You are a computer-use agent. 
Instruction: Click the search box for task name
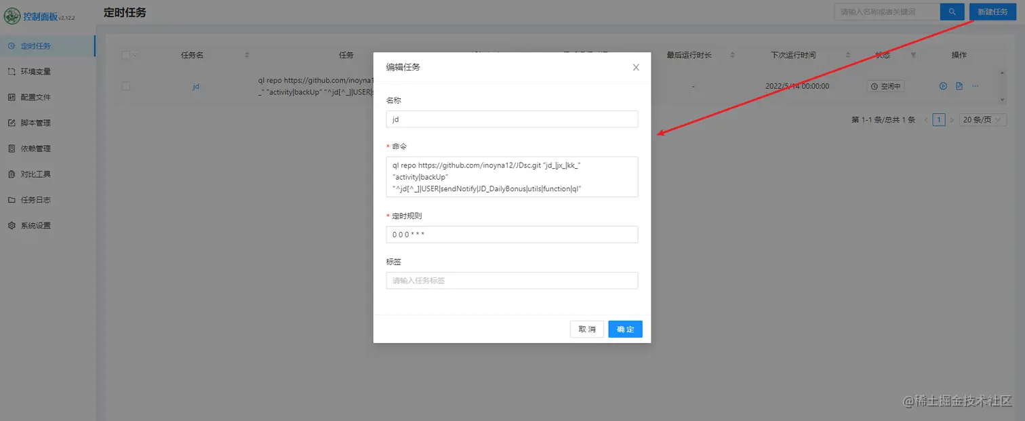(x=887, y=12)
